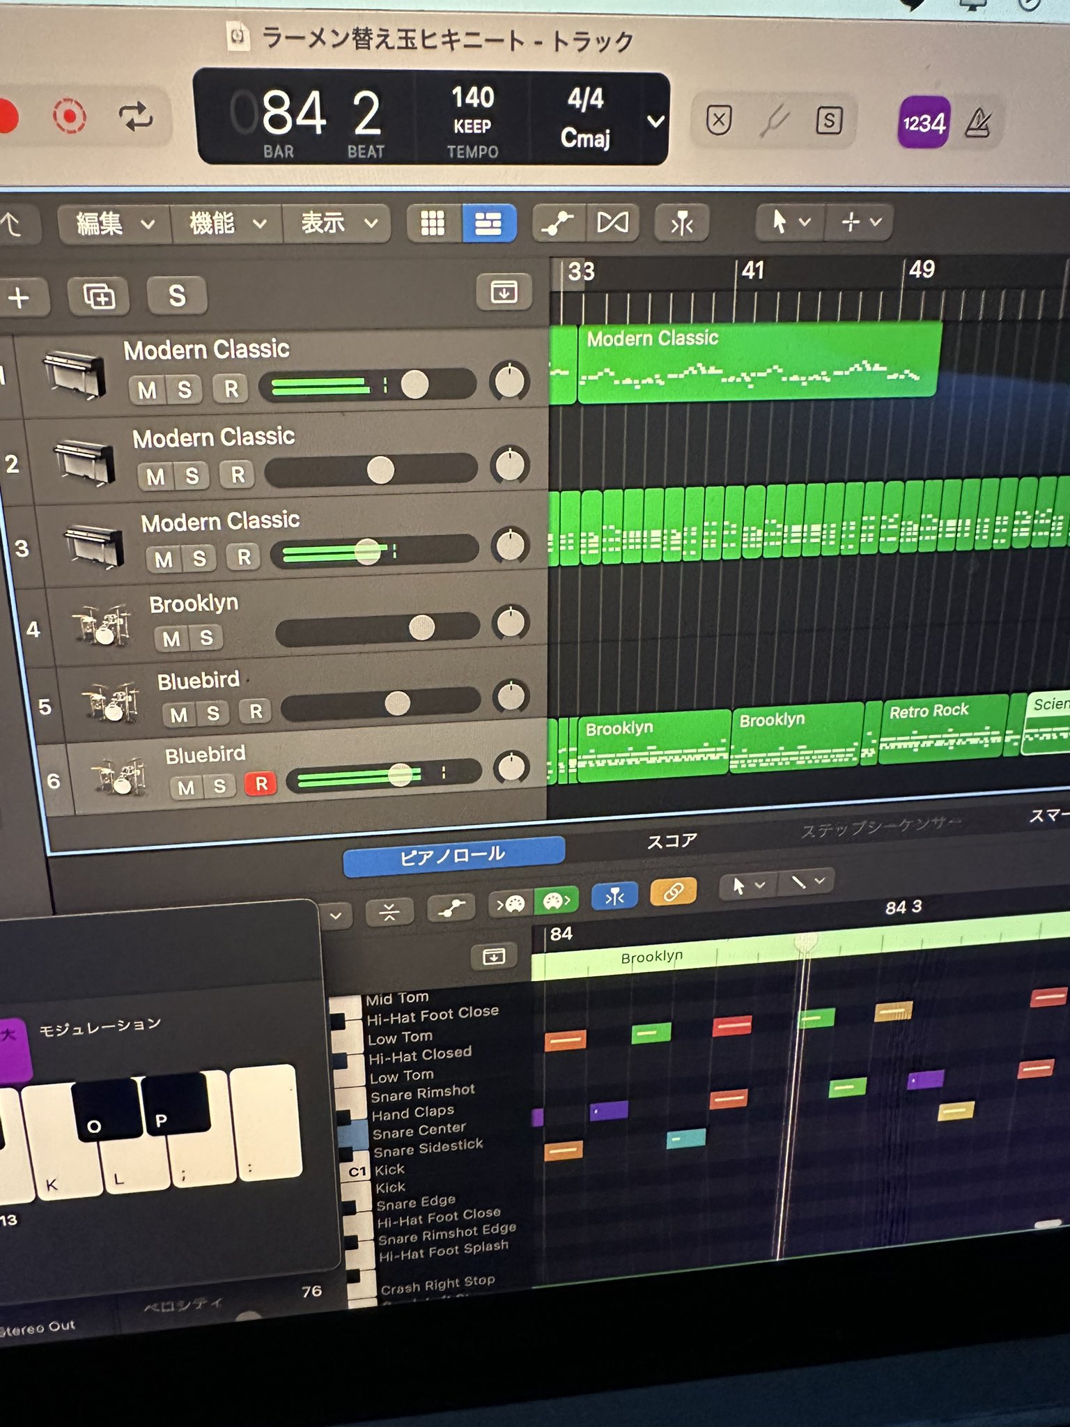Image resolution: width=1070 pixels, height=1427 pixels.
Task: Open the LCD display mode dropdown arrow
Action: (654, 122)
